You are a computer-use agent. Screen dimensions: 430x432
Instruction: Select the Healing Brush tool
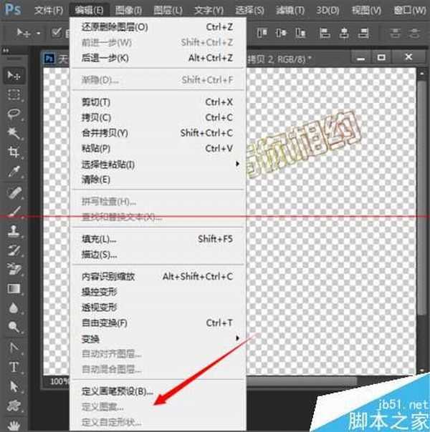coord(14,192)
